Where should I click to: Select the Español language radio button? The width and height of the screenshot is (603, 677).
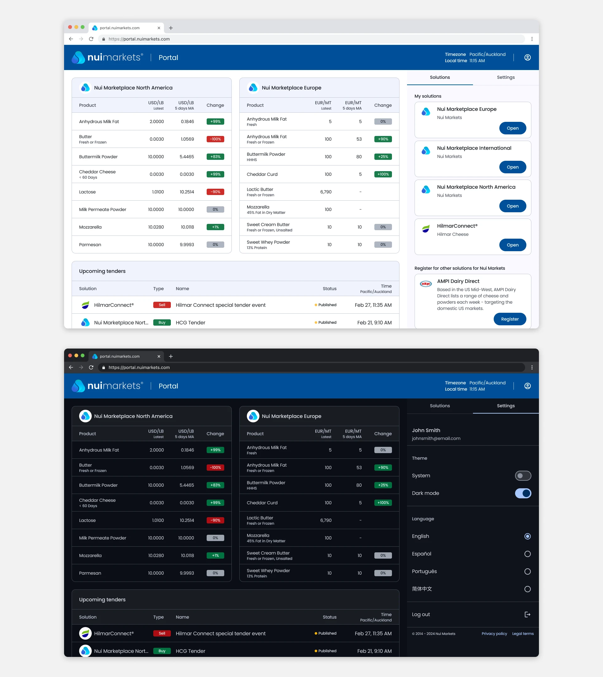(x=527, y=554)
